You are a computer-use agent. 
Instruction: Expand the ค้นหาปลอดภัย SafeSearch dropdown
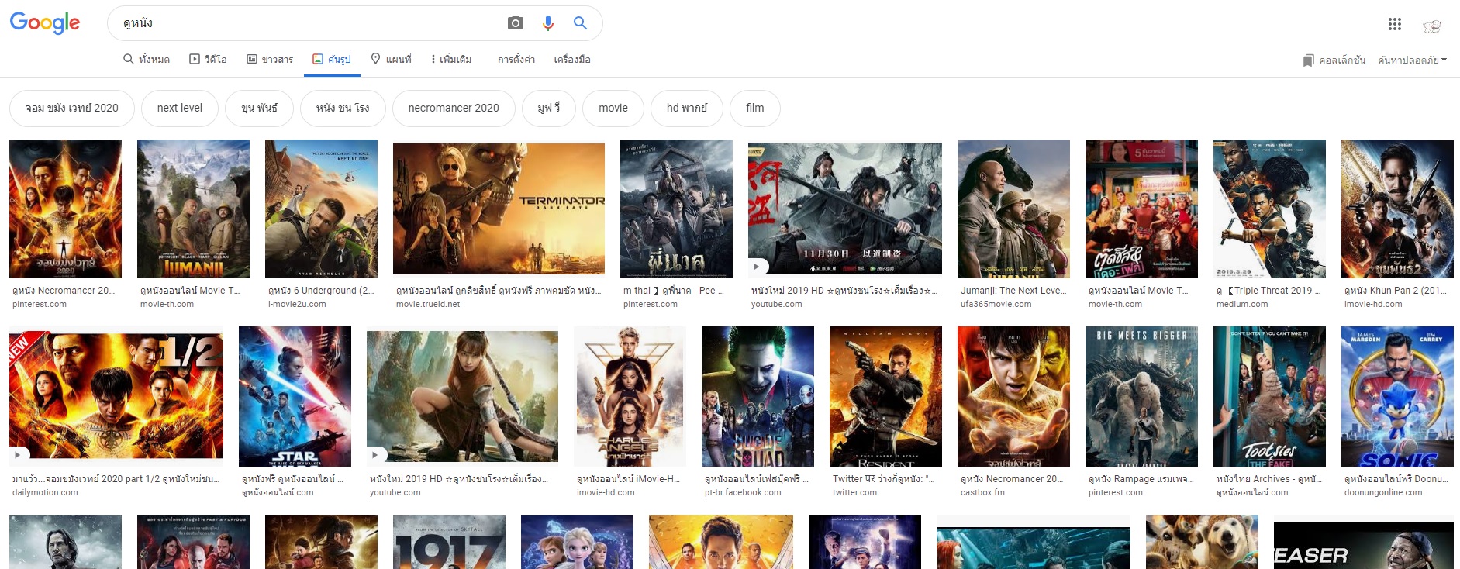pos(1413,60)
